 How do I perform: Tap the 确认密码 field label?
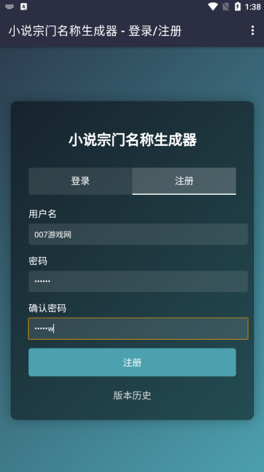click(47, 308)
